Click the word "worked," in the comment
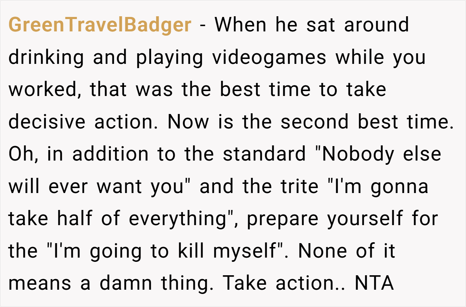The image size is (466, 307). point(43,90)
